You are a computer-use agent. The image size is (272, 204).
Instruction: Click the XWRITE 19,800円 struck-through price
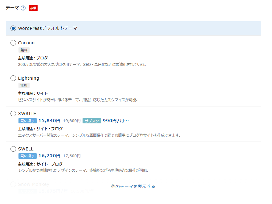coord(72,121)
